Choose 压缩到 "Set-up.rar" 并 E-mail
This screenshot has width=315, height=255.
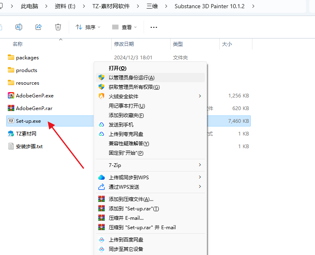(x=150, y=227)
